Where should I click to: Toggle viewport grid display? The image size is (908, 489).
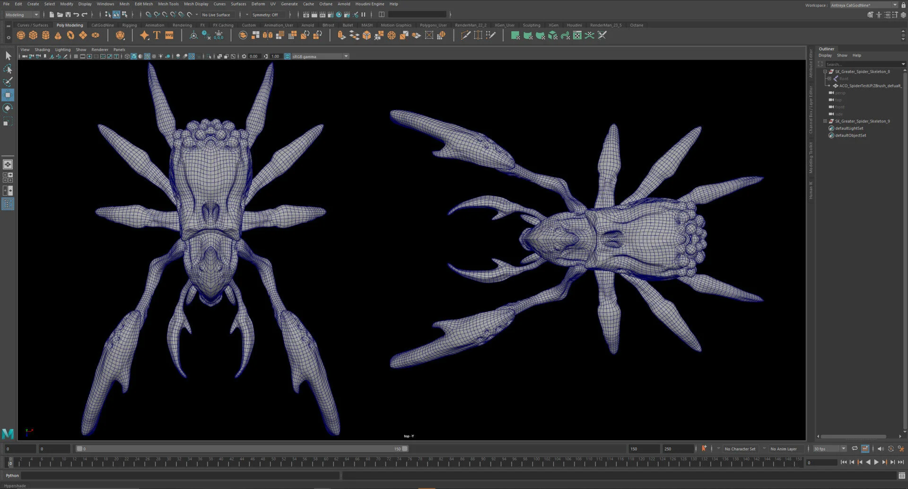76,57
